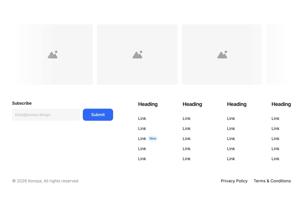Open the Link tagged with New badge

142,138
